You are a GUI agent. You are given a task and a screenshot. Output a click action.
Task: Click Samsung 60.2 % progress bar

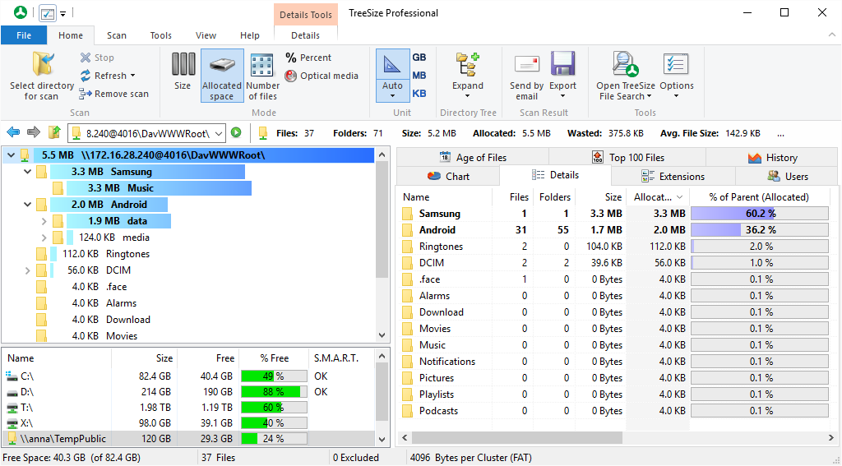(x=760, y=214)
